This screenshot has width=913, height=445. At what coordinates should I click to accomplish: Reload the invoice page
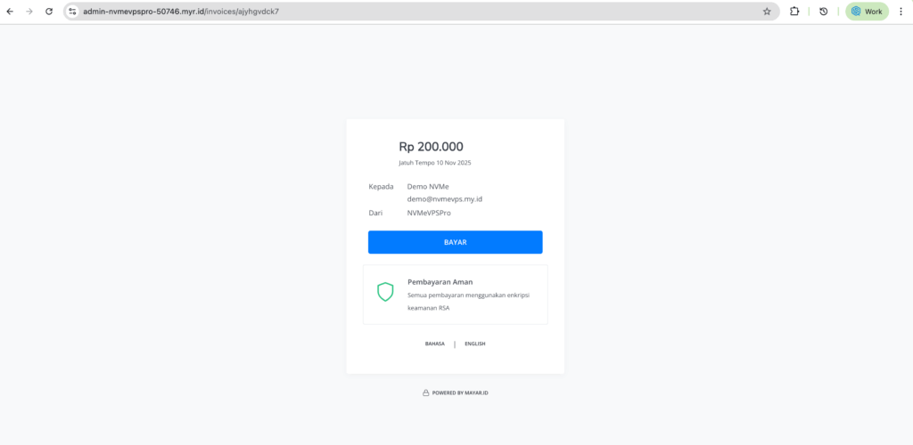click(48, 12)
